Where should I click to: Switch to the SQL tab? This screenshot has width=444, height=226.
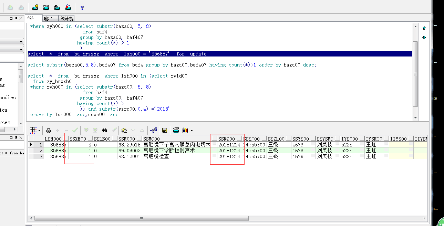[x=34, y=18]
